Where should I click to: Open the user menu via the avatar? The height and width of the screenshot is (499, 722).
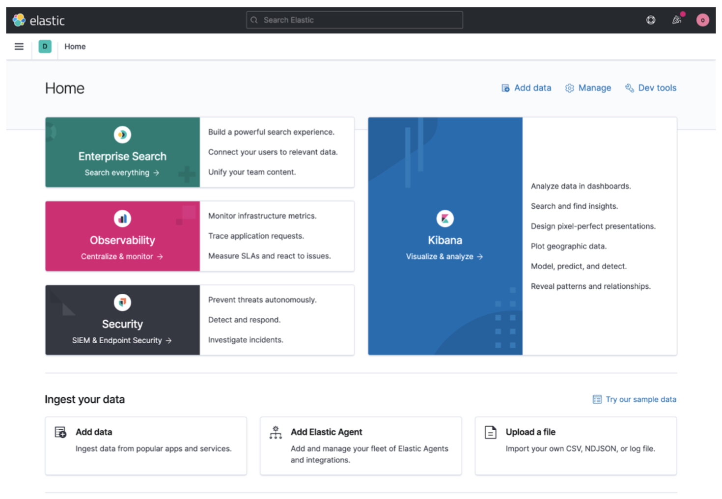coord(703,20)
